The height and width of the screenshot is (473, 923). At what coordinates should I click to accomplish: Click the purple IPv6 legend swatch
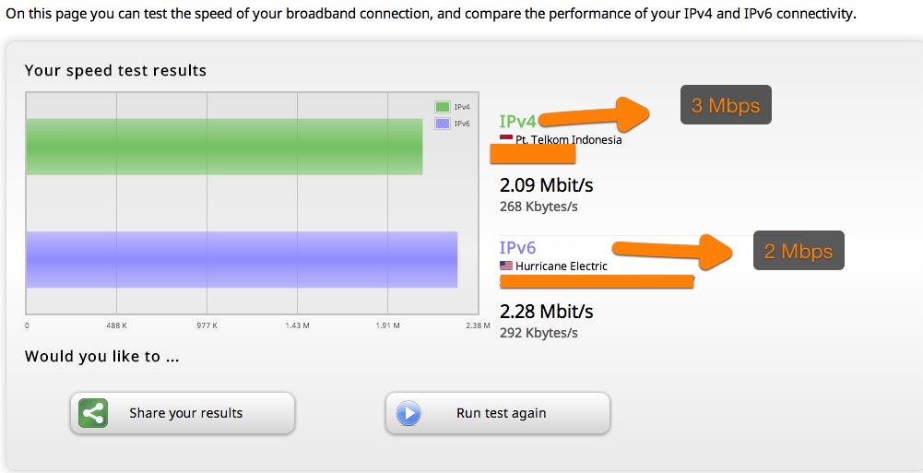tap(442, 124)
